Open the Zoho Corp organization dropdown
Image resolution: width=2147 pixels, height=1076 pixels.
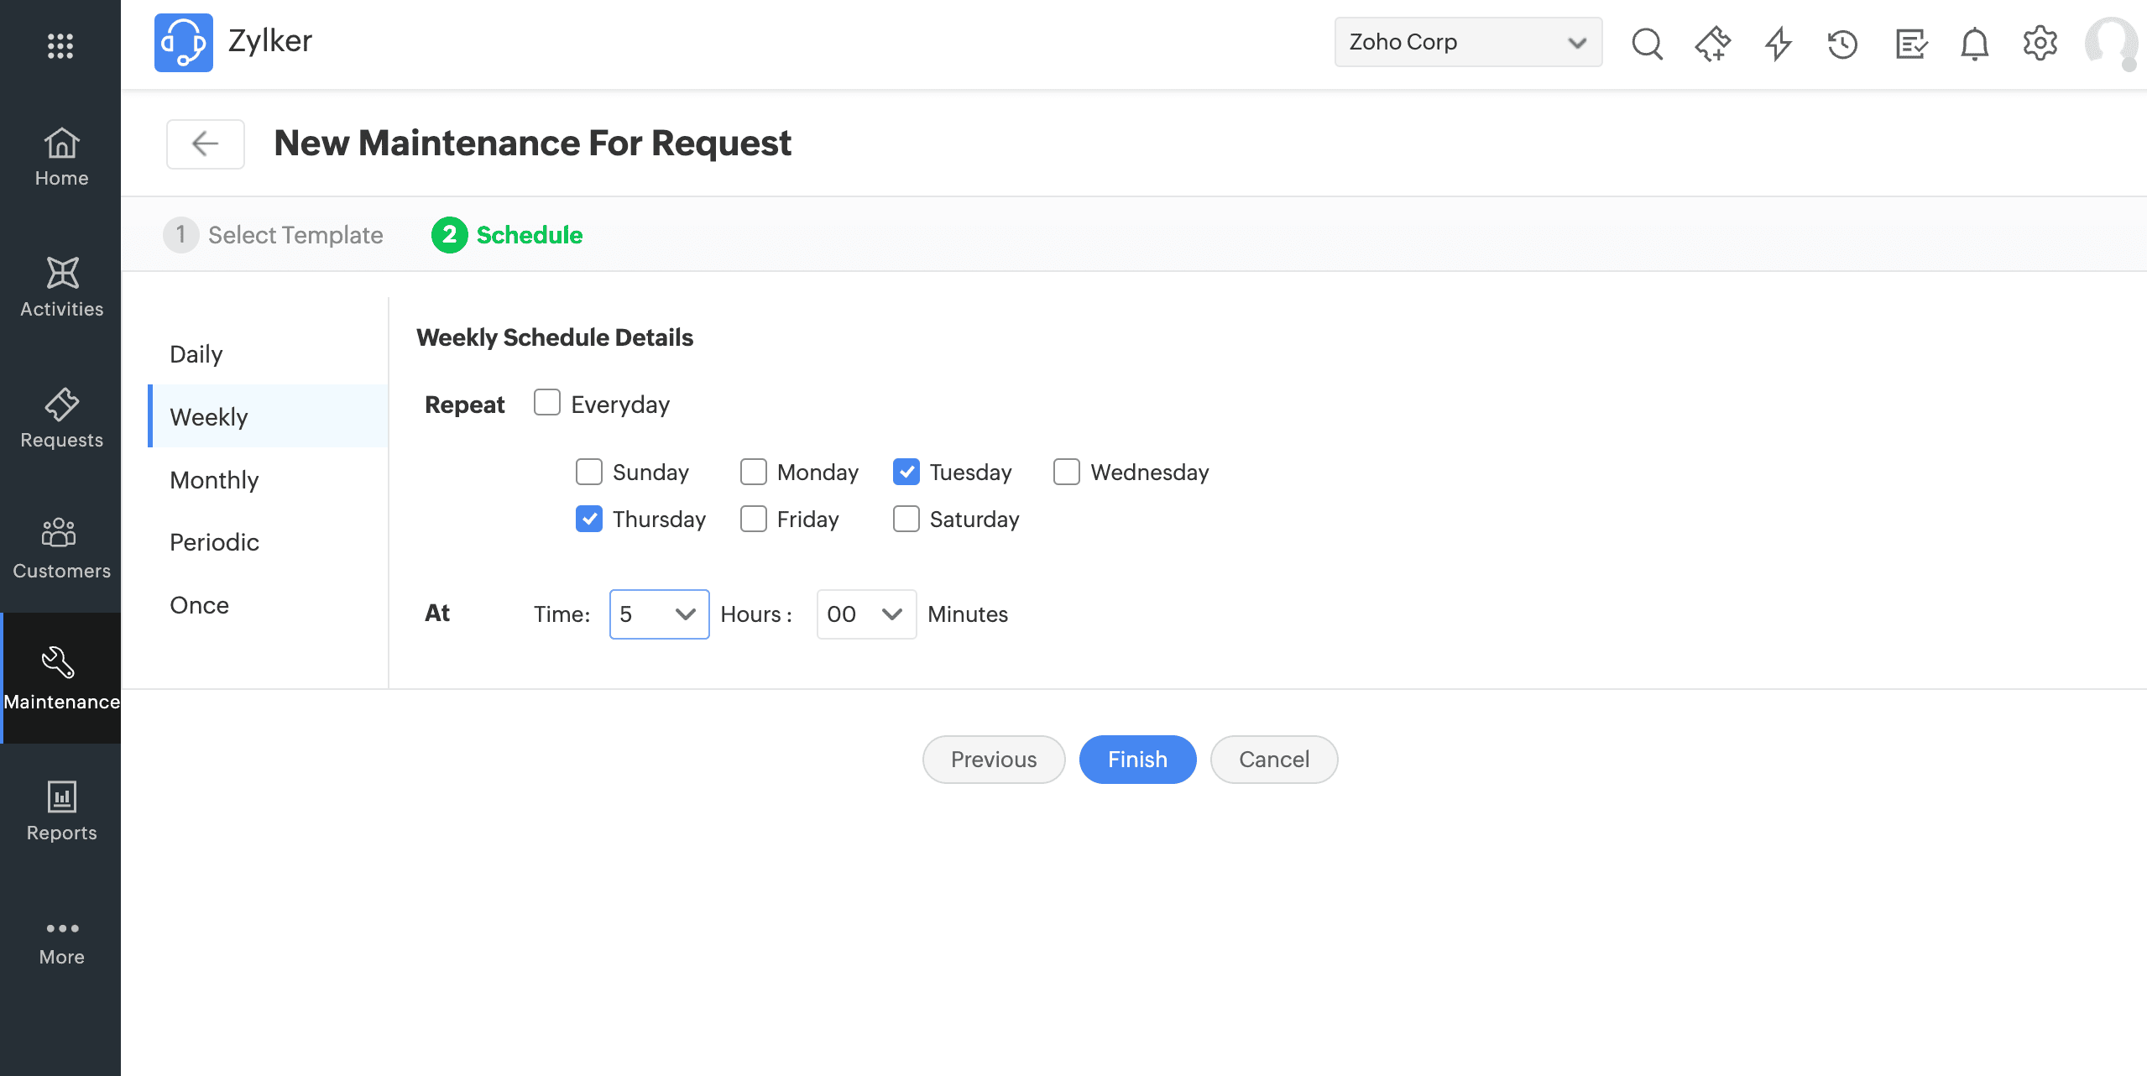click(x=1467, y=42)
